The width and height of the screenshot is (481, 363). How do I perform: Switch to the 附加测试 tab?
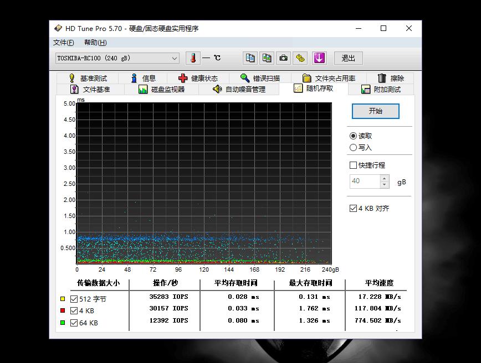coord(387,89)
